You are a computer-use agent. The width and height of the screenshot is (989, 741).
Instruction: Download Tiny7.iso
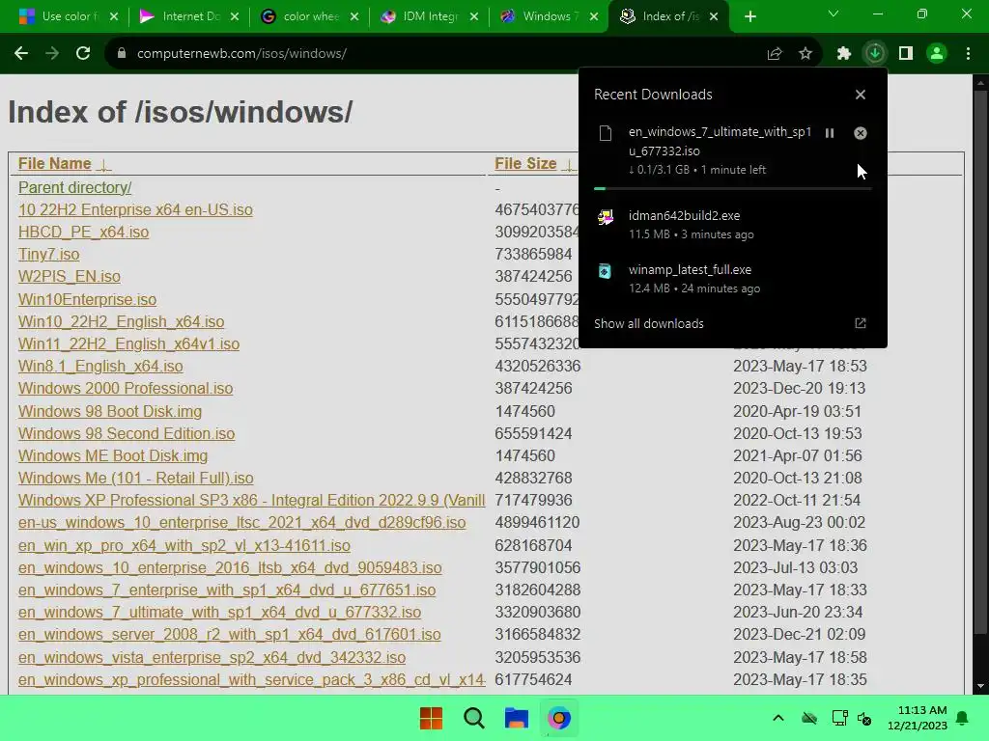[x=48, y=254]
